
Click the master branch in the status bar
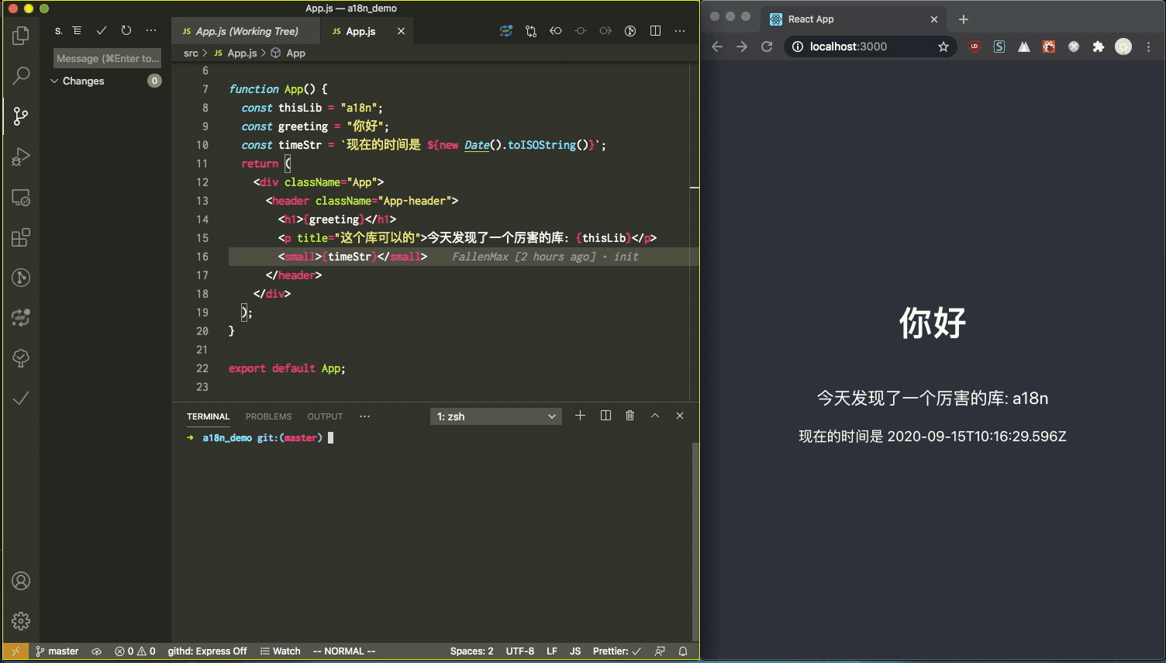[x=57, y=651]
